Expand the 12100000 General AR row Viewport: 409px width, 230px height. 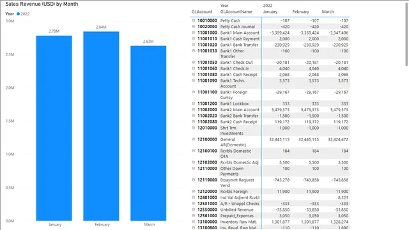click(193, 139)
